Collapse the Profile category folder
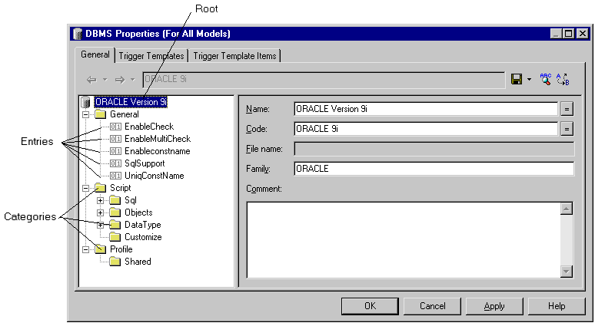Screen dimensions: 595x336 (x=86, y=249)
